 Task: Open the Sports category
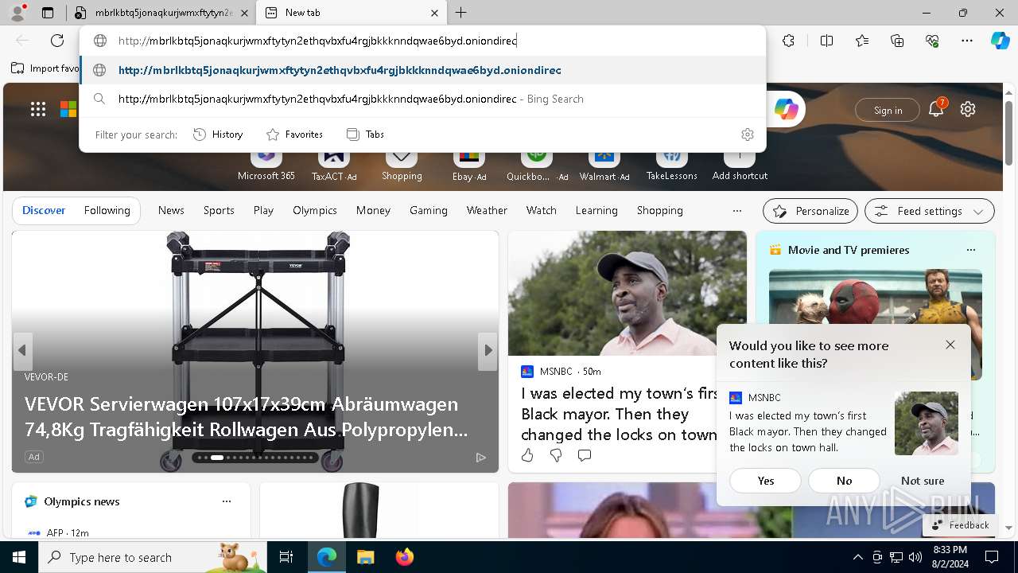pos(219,210)
